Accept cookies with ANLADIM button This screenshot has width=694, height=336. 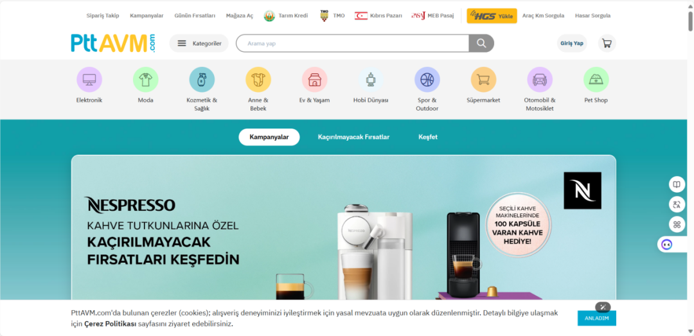pyautogui.click(x=596, y=318)
